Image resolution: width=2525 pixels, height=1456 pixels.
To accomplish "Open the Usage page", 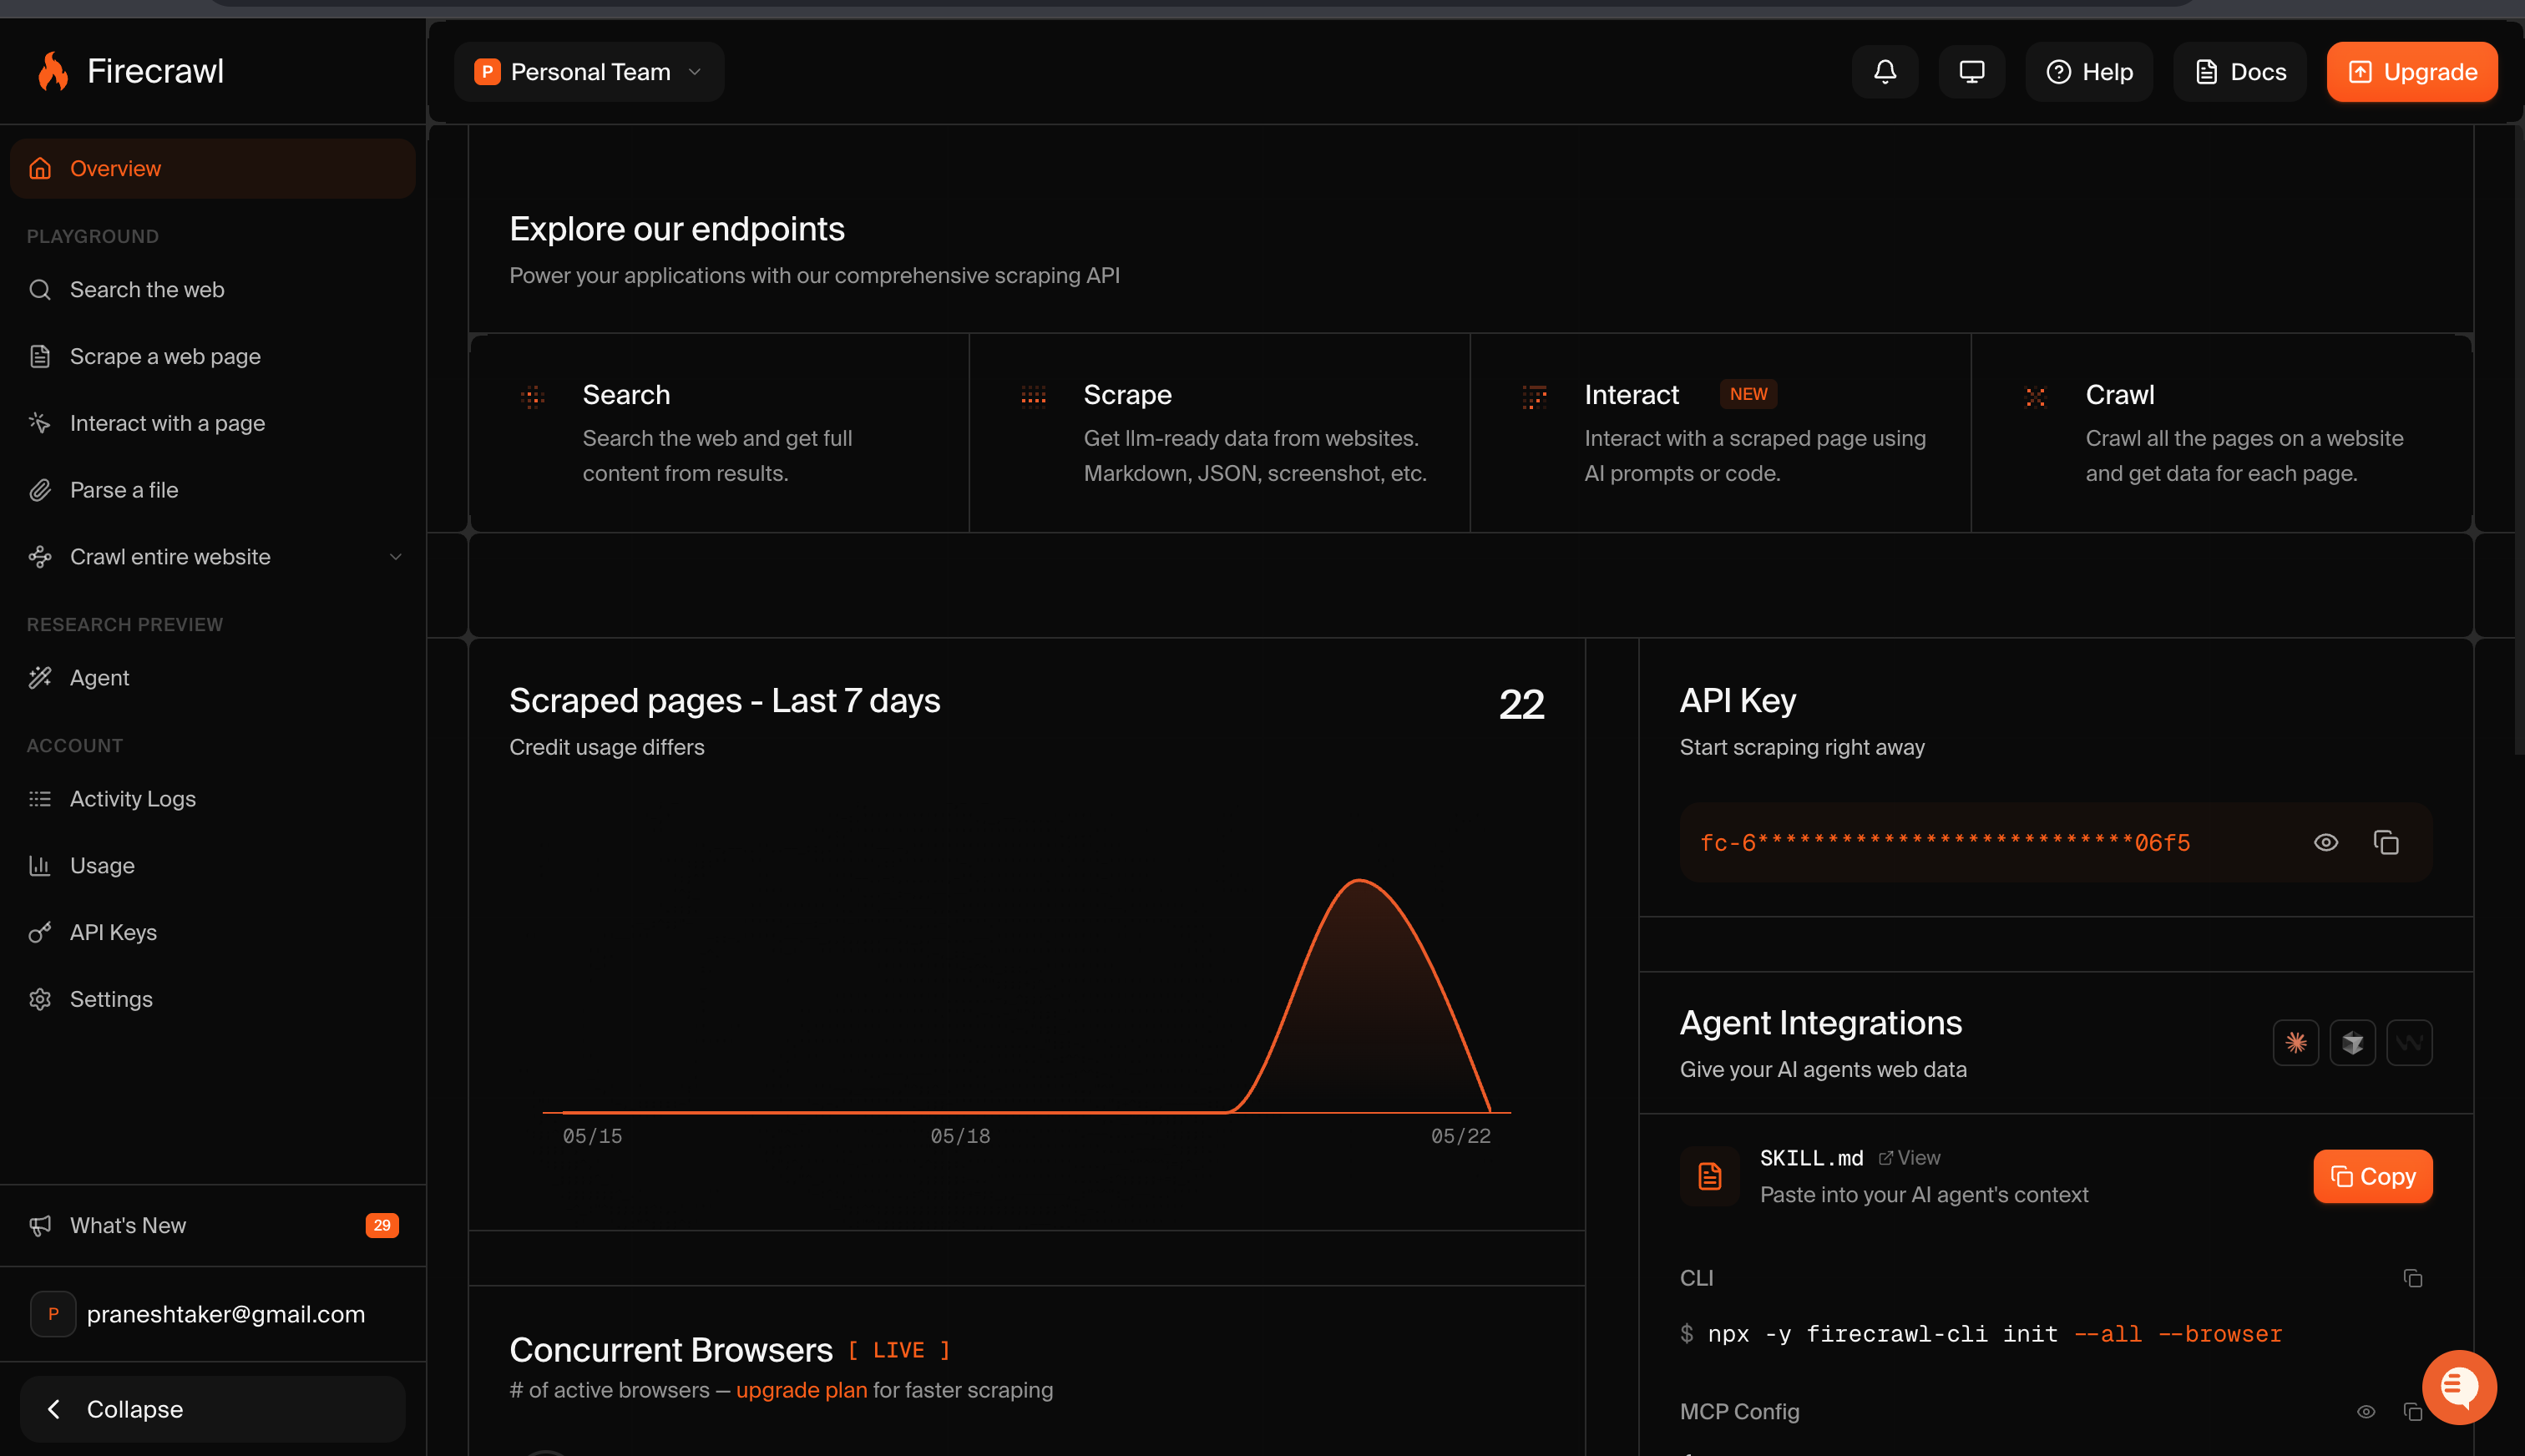I will point(213,866).
